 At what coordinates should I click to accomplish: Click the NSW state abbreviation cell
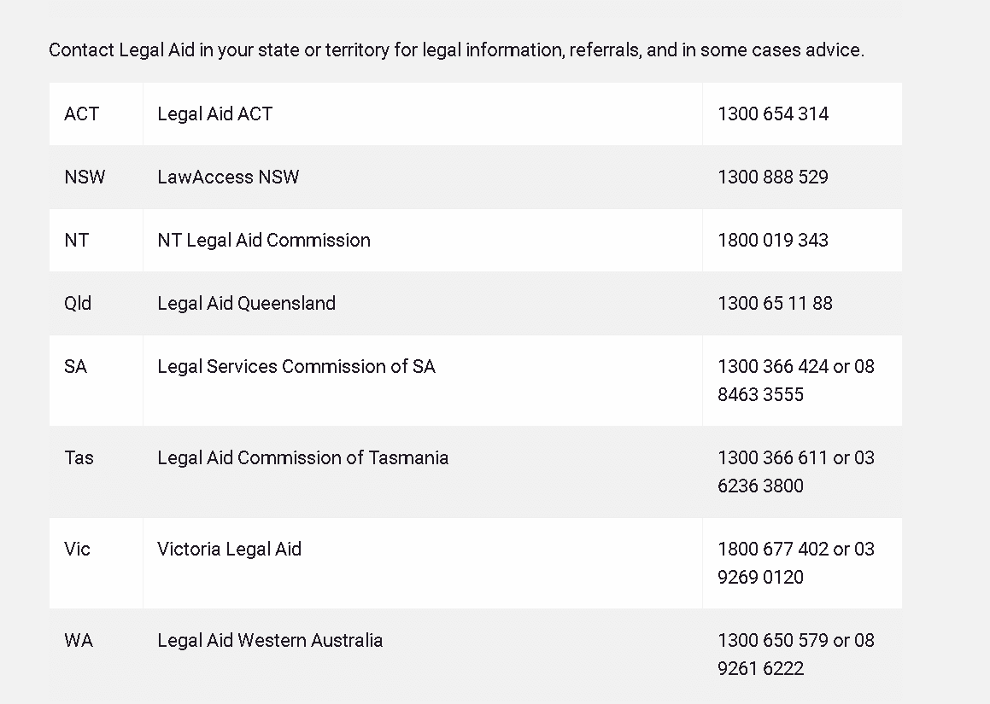click(85, 177)
